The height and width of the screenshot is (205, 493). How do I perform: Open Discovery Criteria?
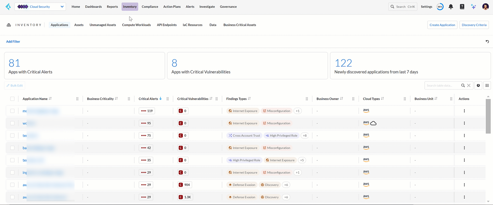point(474,25)
